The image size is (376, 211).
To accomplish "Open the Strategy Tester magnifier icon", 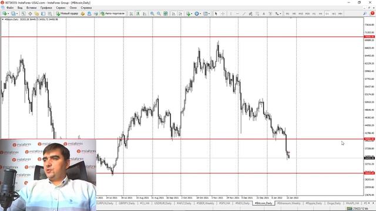I will [x=50, y=13].
